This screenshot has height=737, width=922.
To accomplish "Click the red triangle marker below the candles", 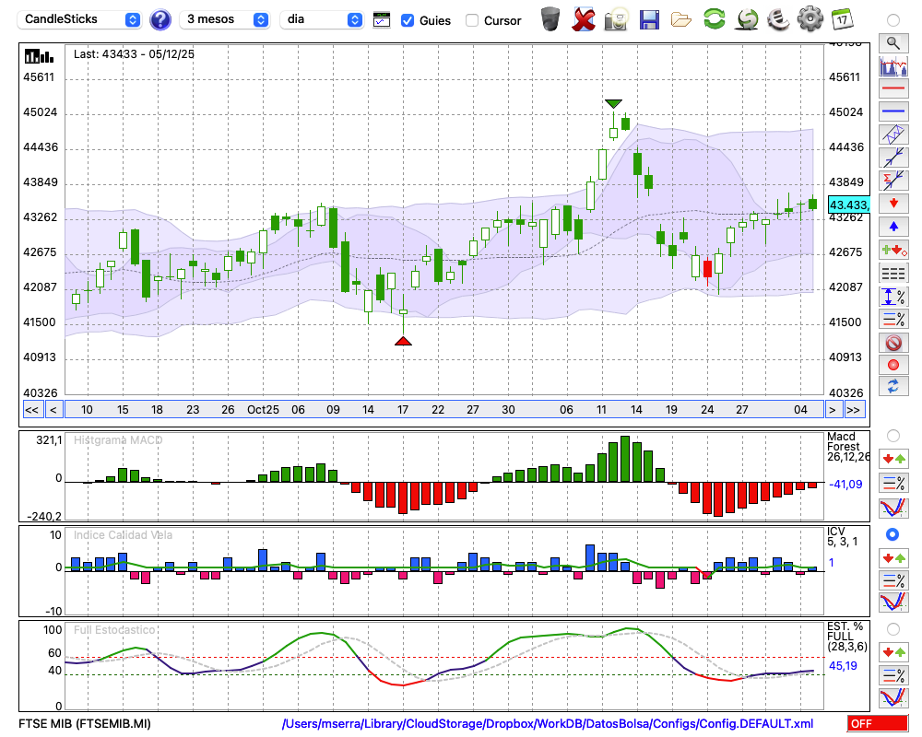I will pos(403,341).
